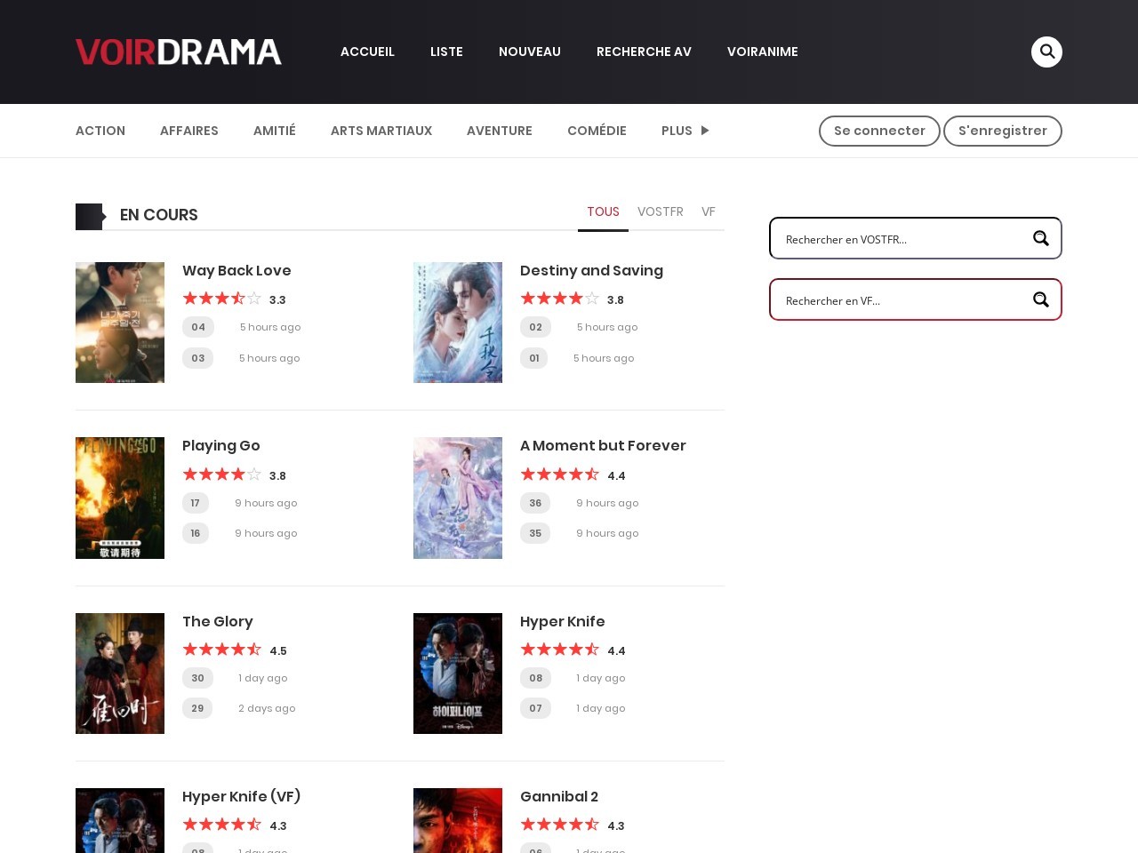Switch to the TOUS tab
The height and width of the screenshot is (853, 1138).
coord(603,212)
